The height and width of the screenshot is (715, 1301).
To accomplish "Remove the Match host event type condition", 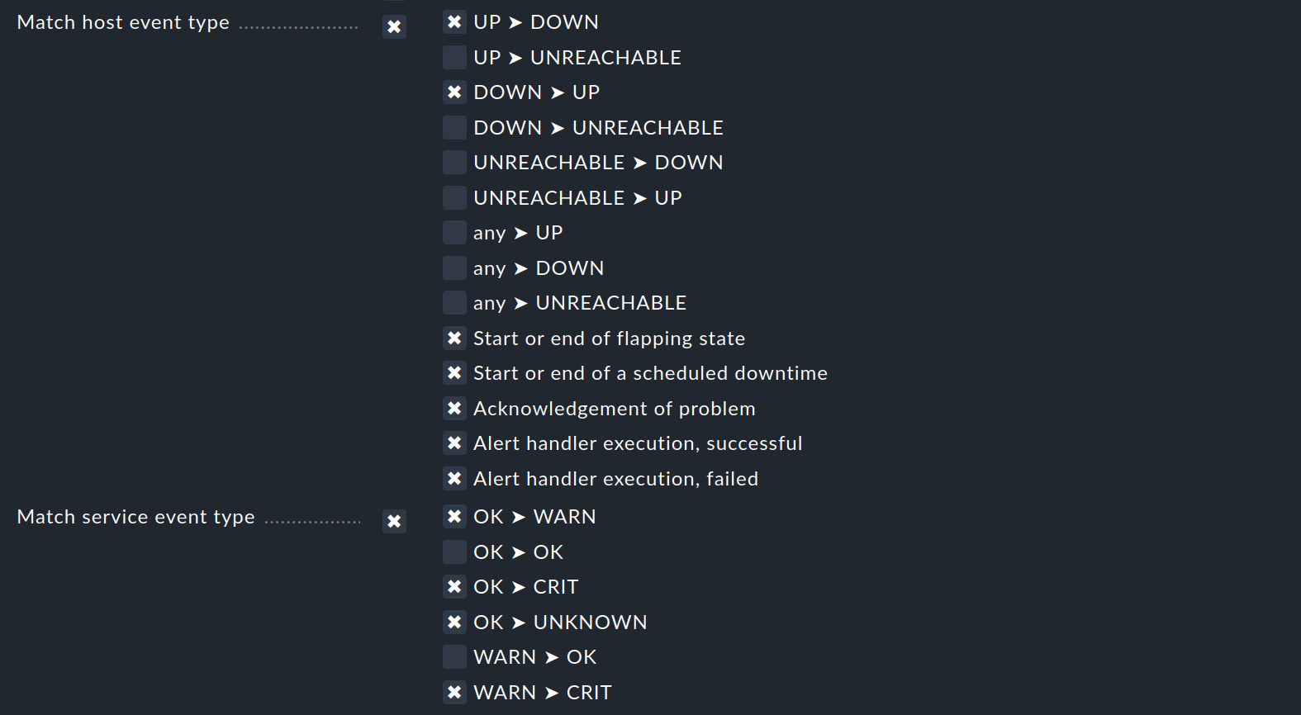I will [394, 26].
